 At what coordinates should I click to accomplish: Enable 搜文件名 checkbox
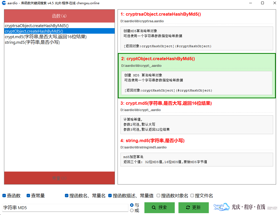click(x=192, y=195)
